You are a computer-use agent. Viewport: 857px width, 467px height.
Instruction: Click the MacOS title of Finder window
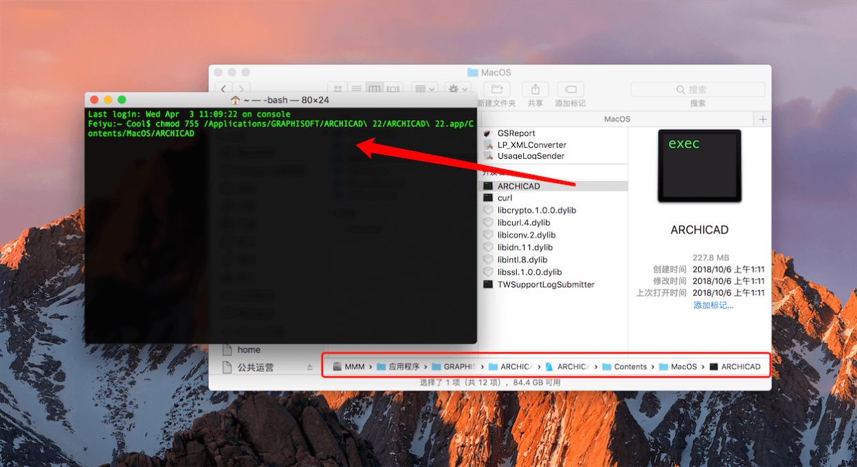(489, 72)
